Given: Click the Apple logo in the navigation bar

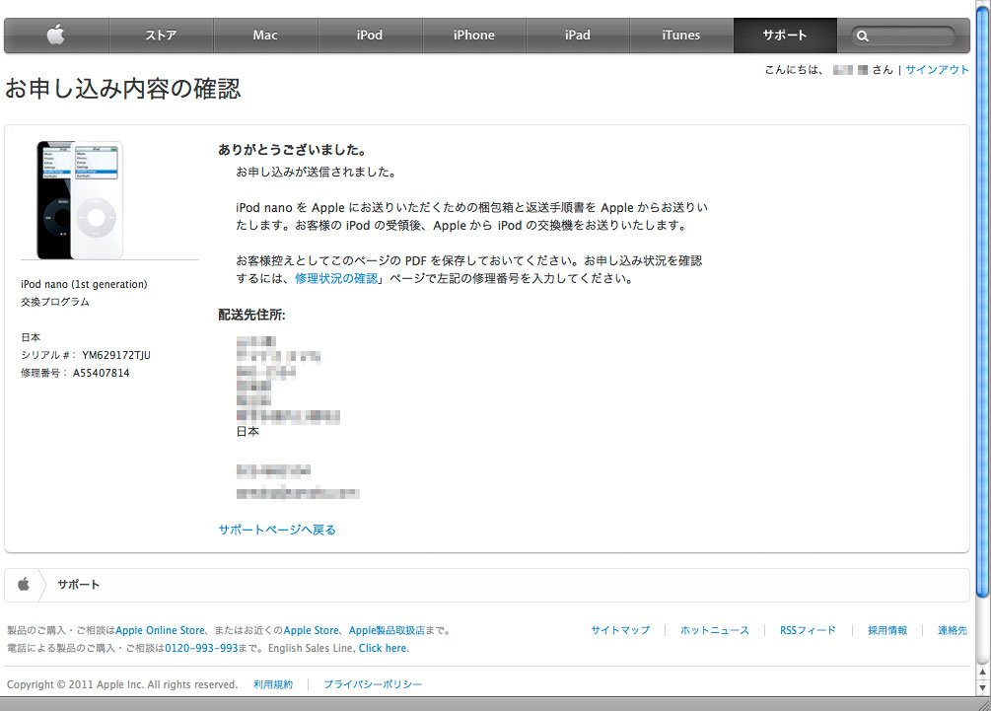Looking at the screenshot, I should point(56,36).
